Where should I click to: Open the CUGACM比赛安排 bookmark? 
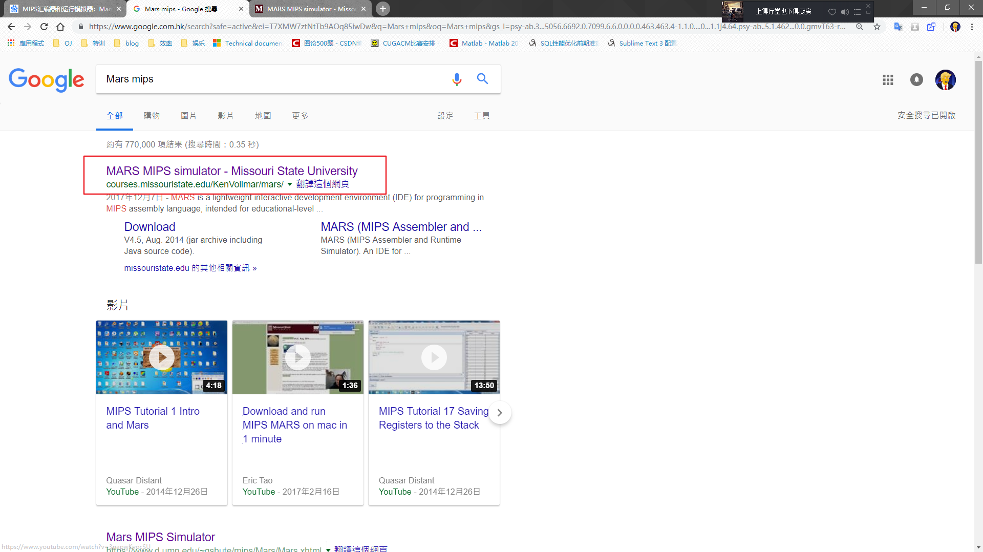point(404,44)
